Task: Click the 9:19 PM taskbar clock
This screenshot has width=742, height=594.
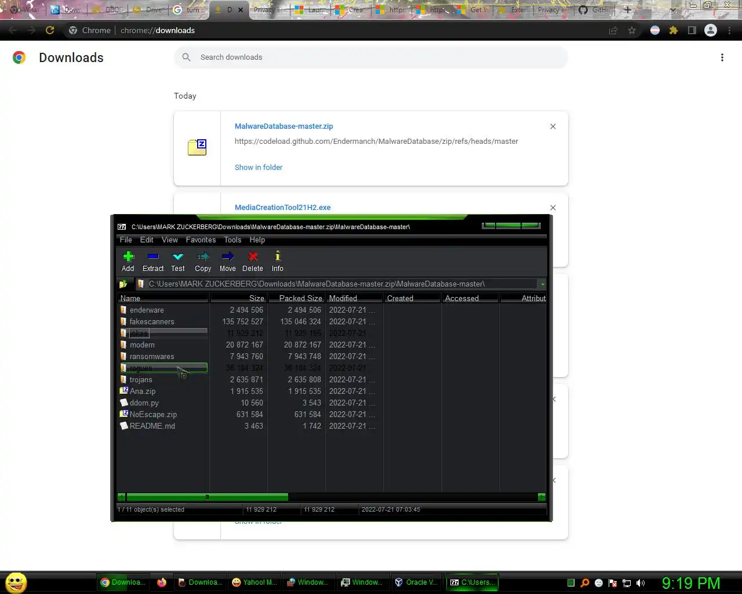Action: tap(691, 583)
